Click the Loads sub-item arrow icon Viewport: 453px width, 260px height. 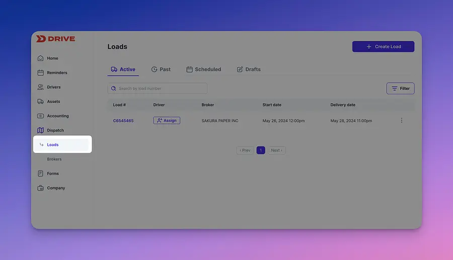(42, 144)
